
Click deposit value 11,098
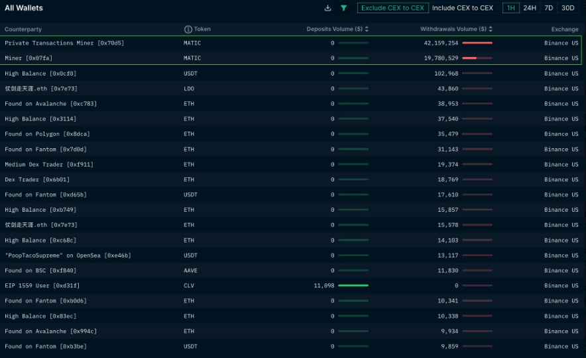click(324, 286)
